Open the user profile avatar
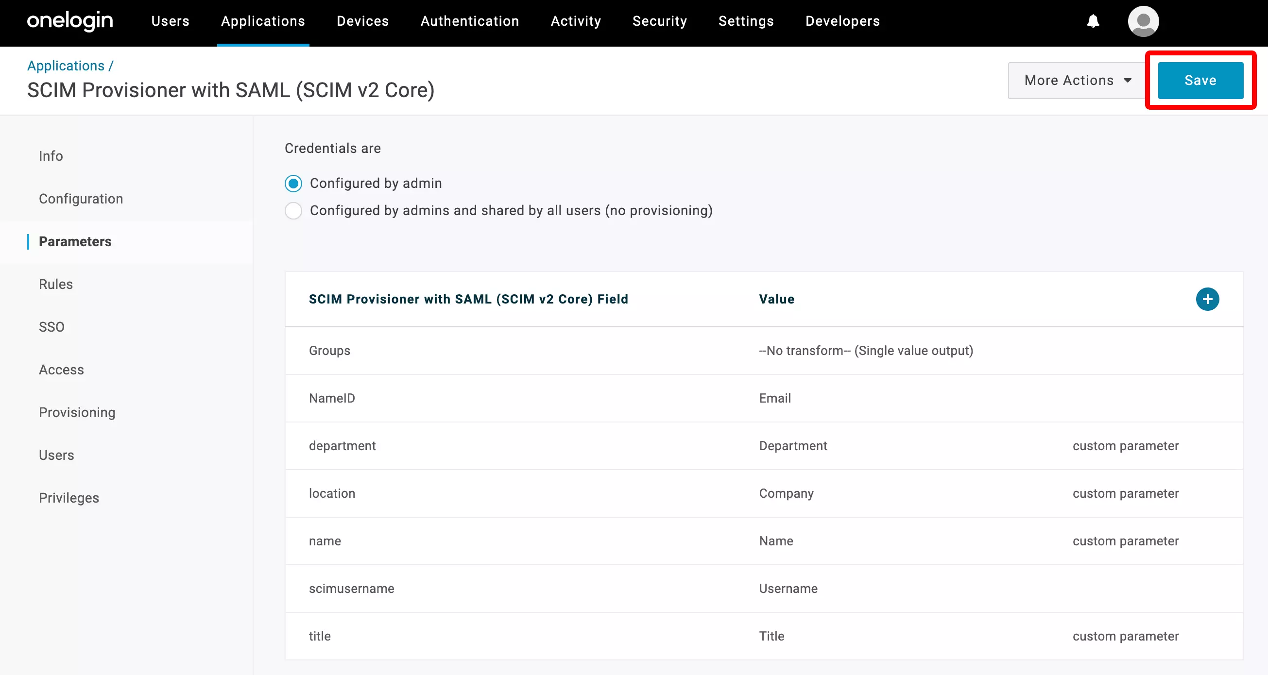Screen dimensions: 1268x675 coord(1143,21)
